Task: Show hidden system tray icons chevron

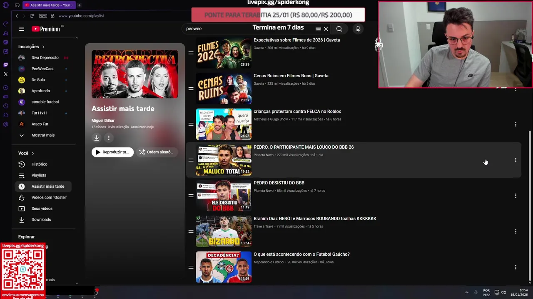Action: [466, 292]
